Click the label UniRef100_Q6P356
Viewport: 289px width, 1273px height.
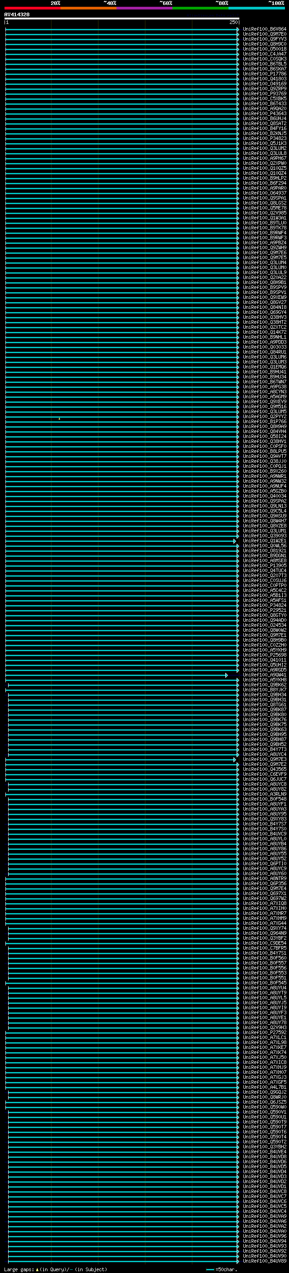pyautogui.click(x=264, y=884)
